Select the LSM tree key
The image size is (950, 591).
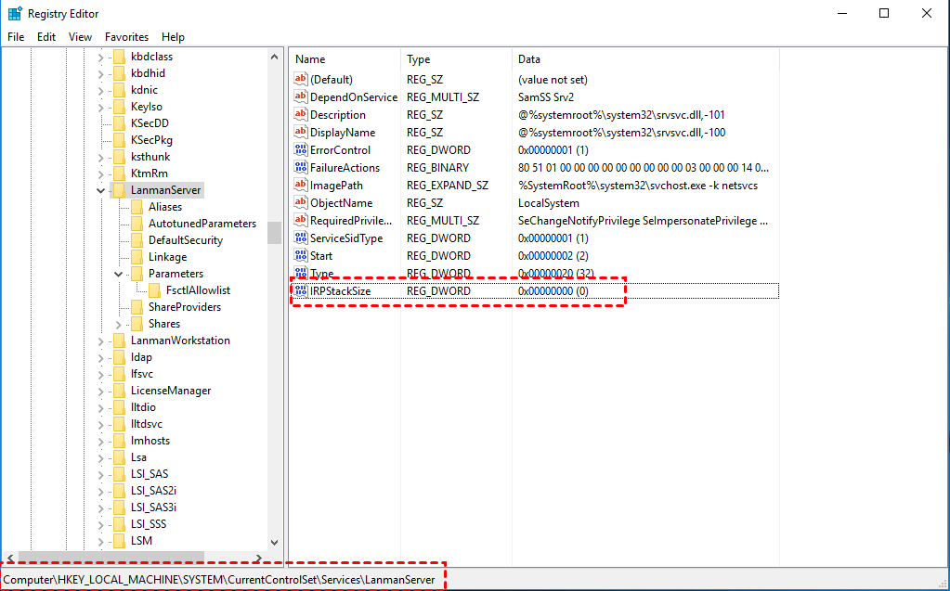(142, 541)
